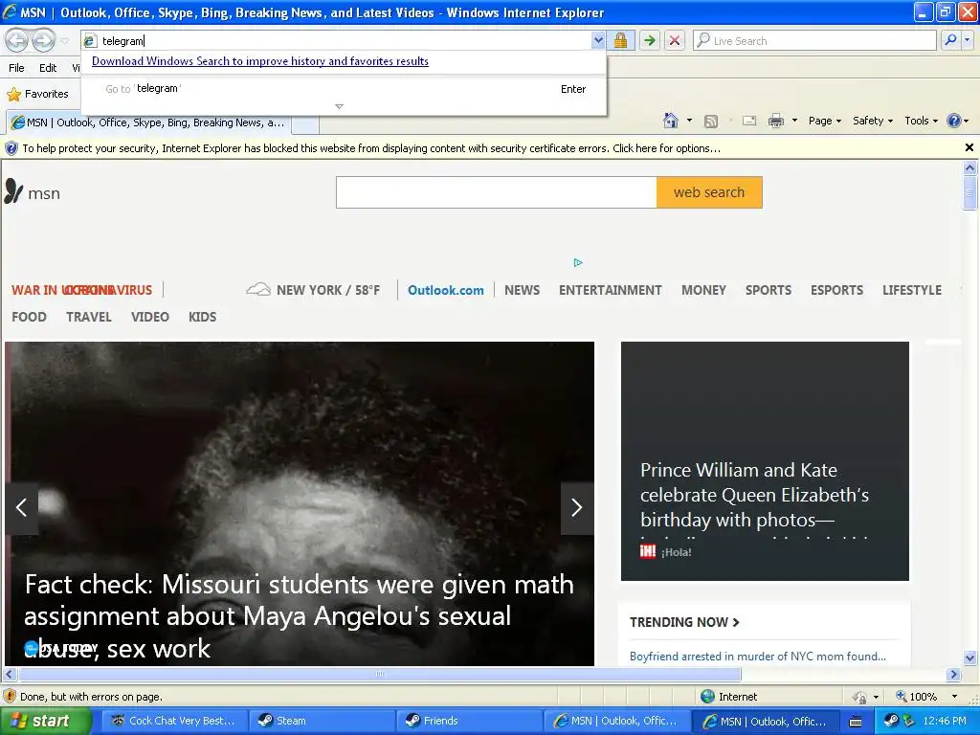
Task: Click the AdChoices triangle icon
Action: click(578, 262)
